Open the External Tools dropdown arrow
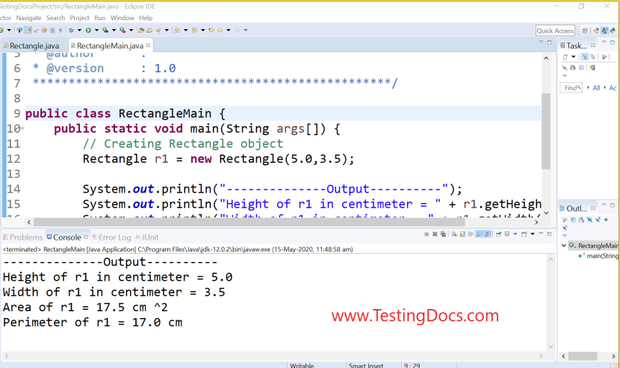620x368 pixels. tap(131, 30)
